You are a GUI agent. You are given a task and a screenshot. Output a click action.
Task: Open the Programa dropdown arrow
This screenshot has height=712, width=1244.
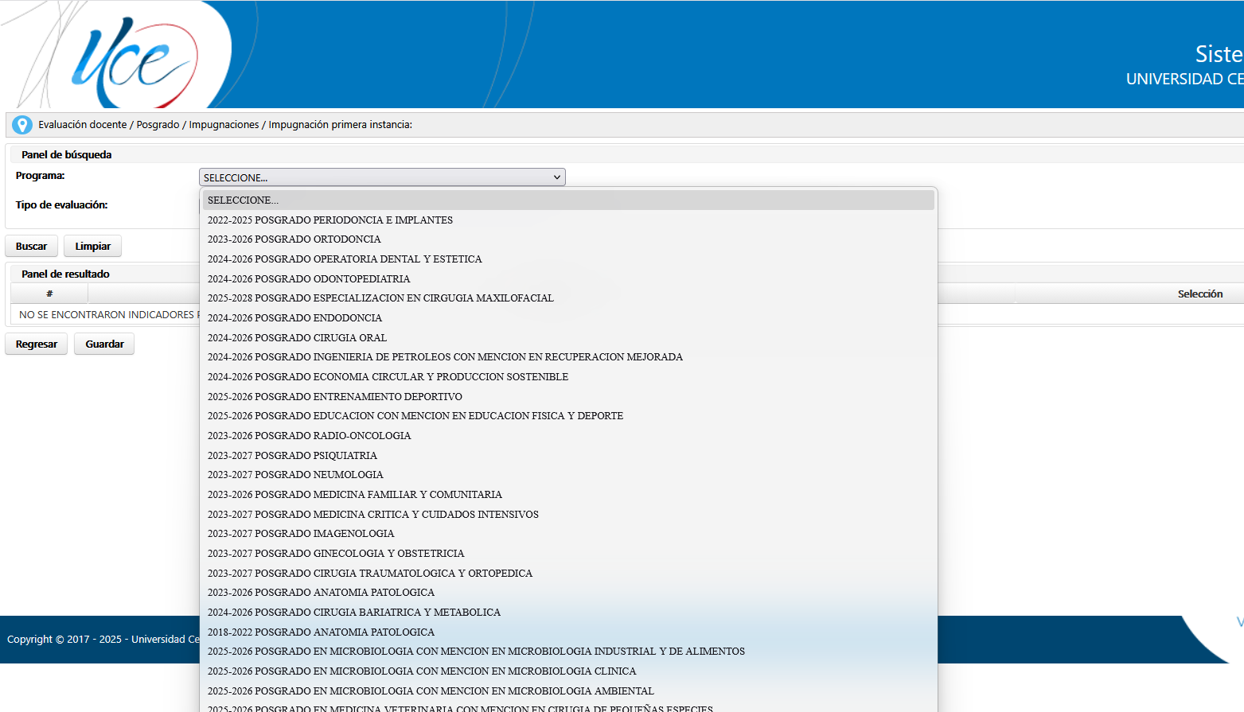tap(556, 177)
